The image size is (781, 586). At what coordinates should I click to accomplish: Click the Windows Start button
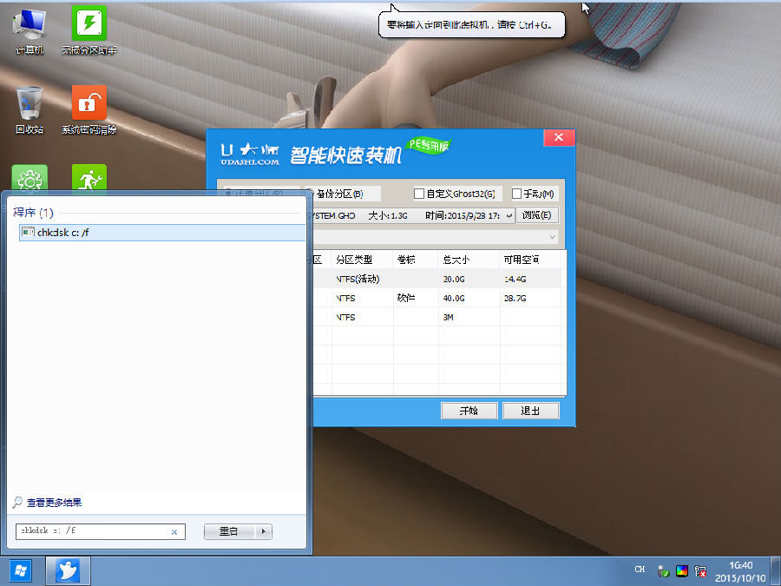tap(20, 570)
